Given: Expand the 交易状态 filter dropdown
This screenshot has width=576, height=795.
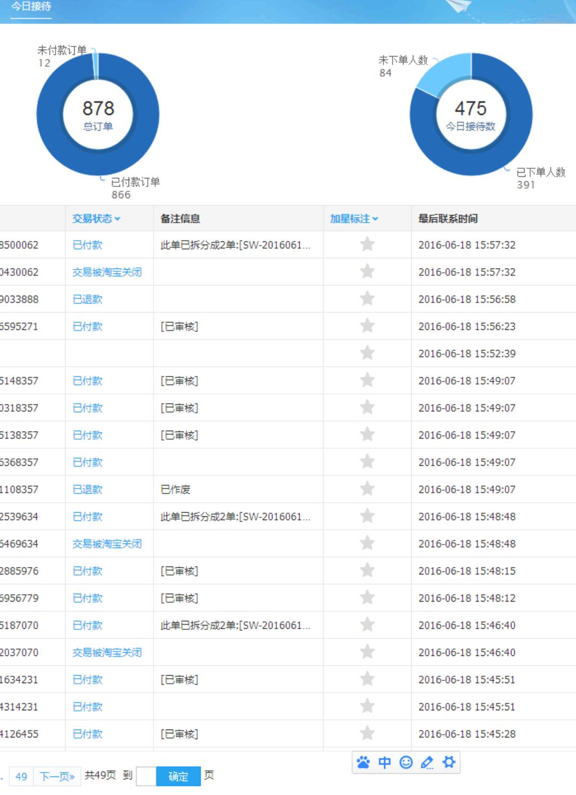Looking at the screenshot, I should point(96,218).
